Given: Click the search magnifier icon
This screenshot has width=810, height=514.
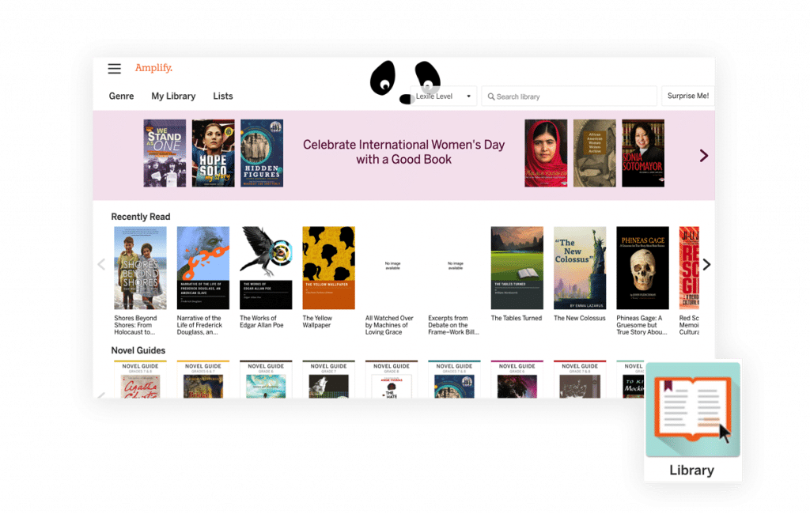Looking at the screenshot, I should click(x=490, y=96).
